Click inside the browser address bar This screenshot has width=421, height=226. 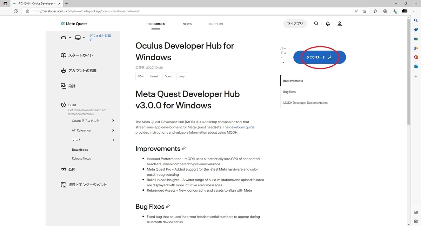[x=105, y=11]
